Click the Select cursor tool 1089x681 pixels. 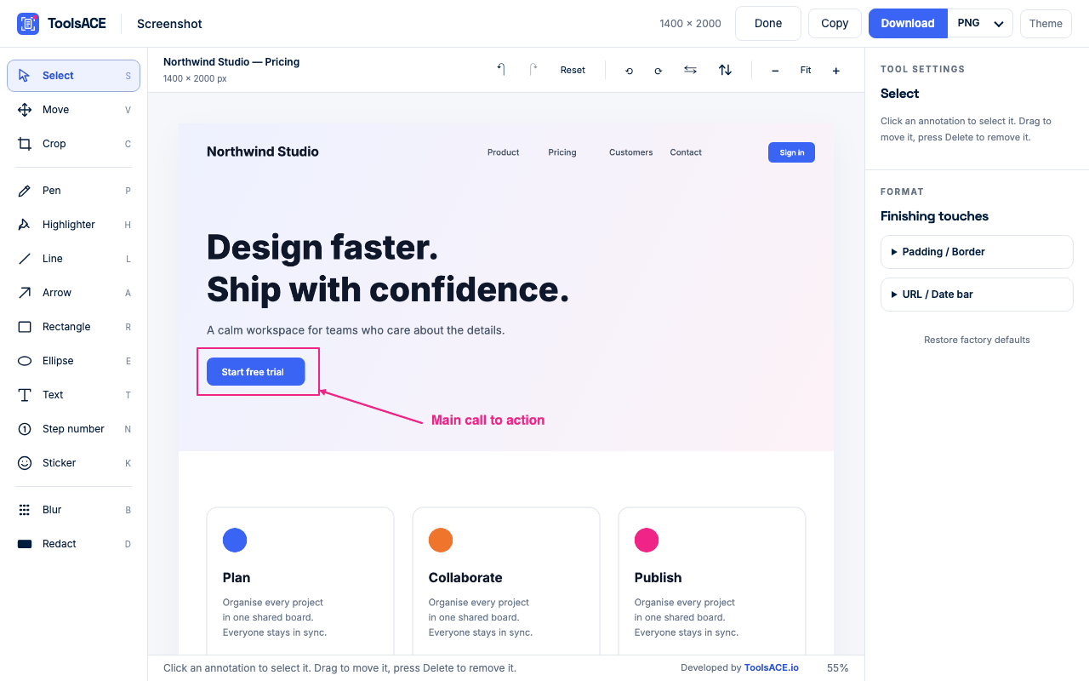73,76
